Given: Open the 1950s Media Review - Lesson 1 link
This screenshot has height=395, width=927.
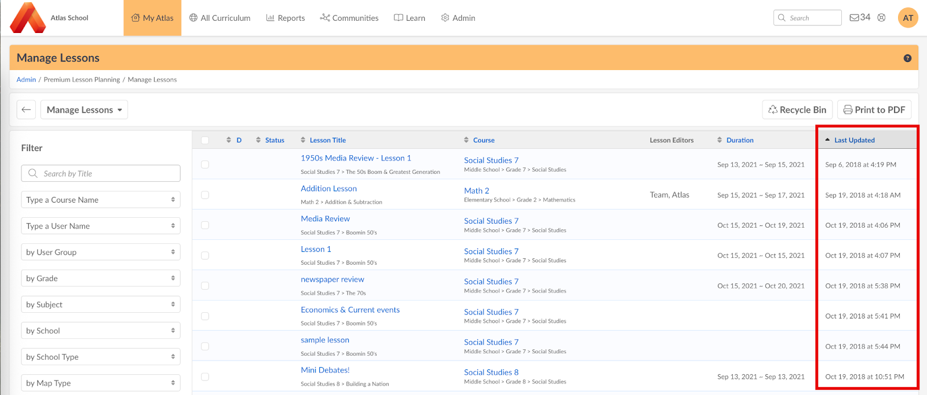Looking at the screenshot, I should point(356,158).
